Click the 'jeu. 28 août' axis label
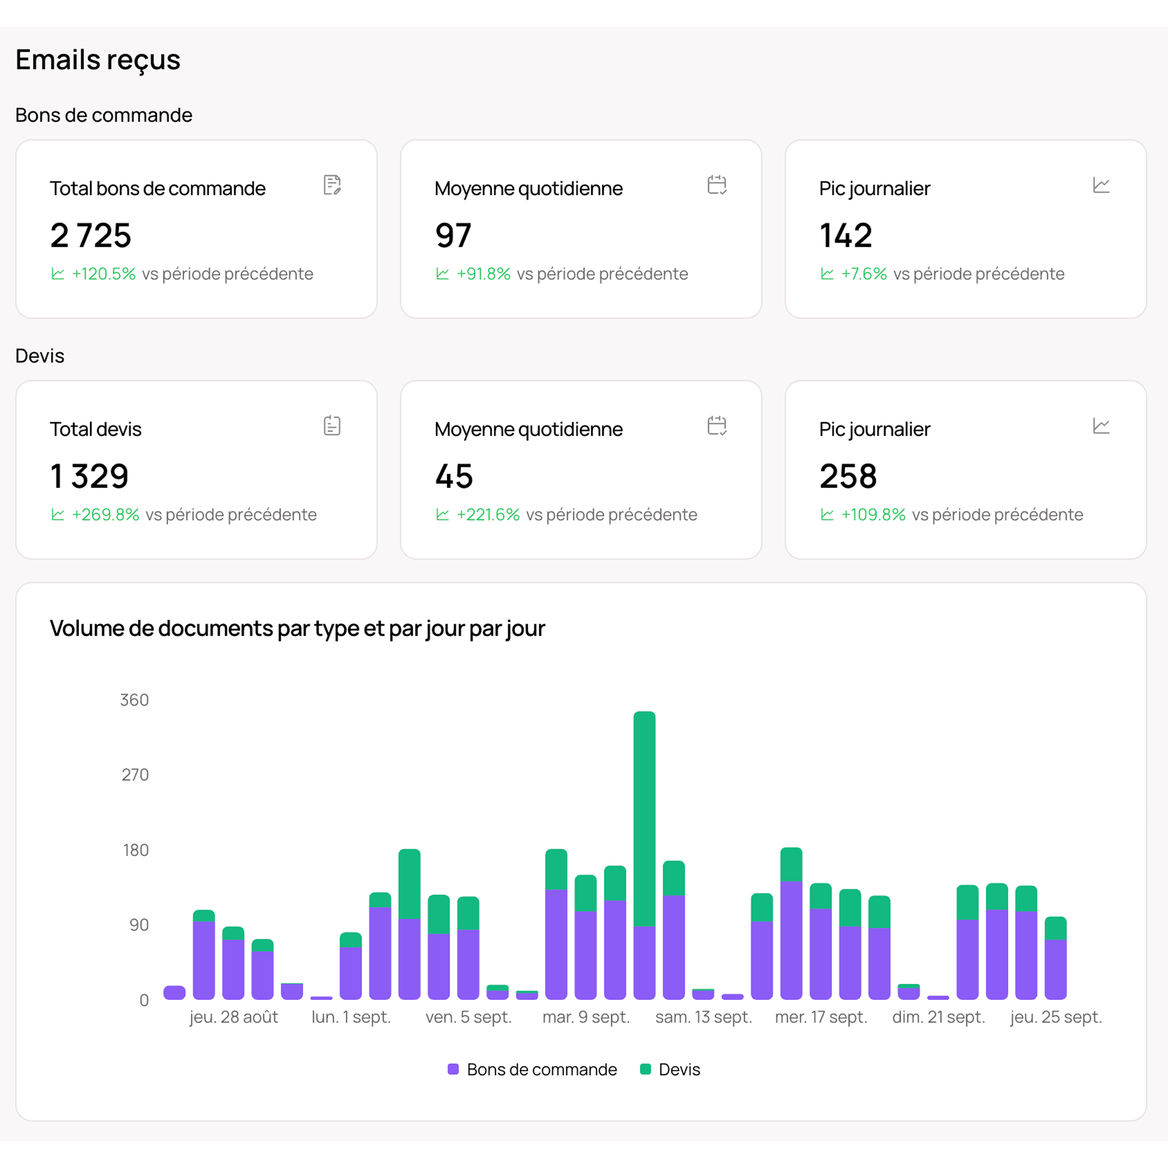This screenshot has height=1168, width=1168. pyautogui.click(x=234, y=1017)
